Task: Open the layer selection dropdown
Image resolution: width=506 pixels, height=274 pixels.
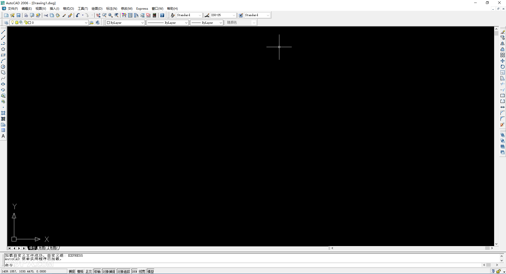Action: click(86, 23)
